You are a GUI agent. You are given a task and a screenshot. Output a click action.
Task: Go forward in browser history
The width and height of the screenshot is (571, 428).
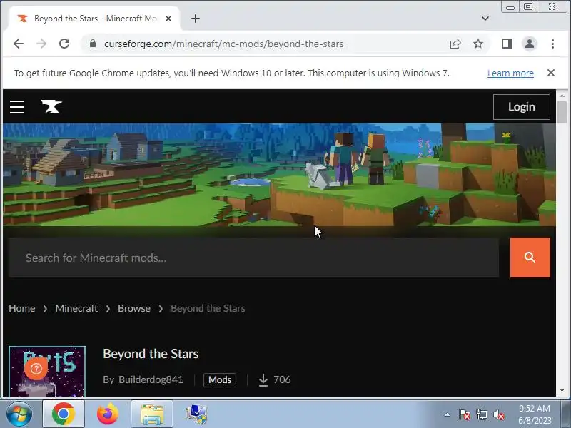coord(41,44)
